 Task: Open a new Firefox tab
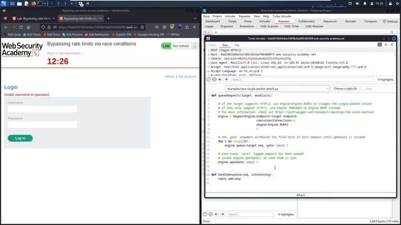click(x=108, y=18)
